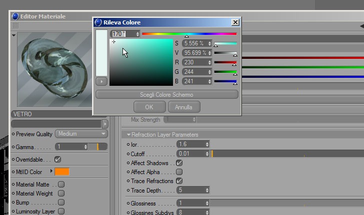
Task: Click the hue value spinner arrows
Action: pyautogui.click(x=137, y=34)
